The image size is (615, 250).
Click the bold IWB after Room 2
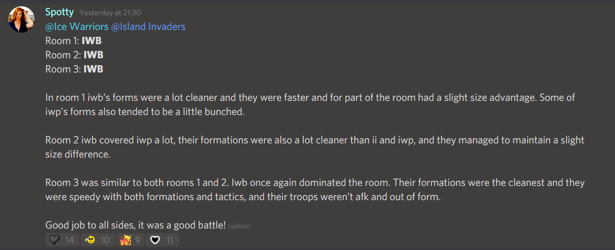pos(93,55)
